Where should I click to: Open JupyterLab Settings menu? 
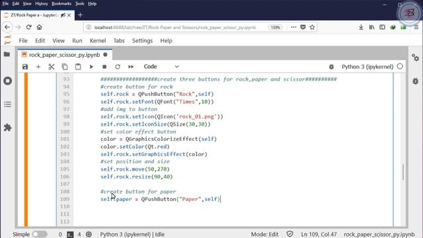pyautogui.click(x=143, y=41)
